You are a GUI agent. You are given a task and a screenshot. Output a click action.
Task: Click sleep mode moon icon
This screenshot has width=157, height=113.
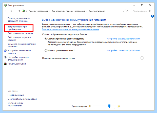5,57
